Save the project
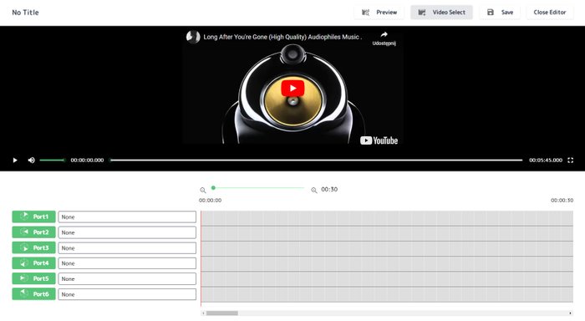The height and width of the screenshot is (321, 585). (x=500, y=13)
